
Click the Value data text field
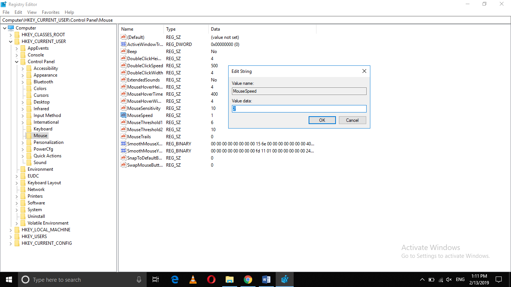(299, 108)
